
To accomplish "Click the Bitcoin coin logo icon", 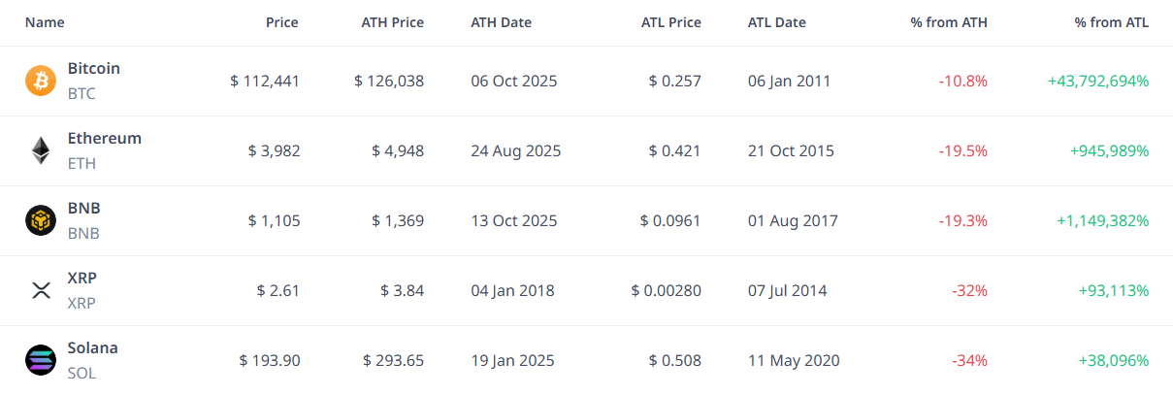I will 41,82.
